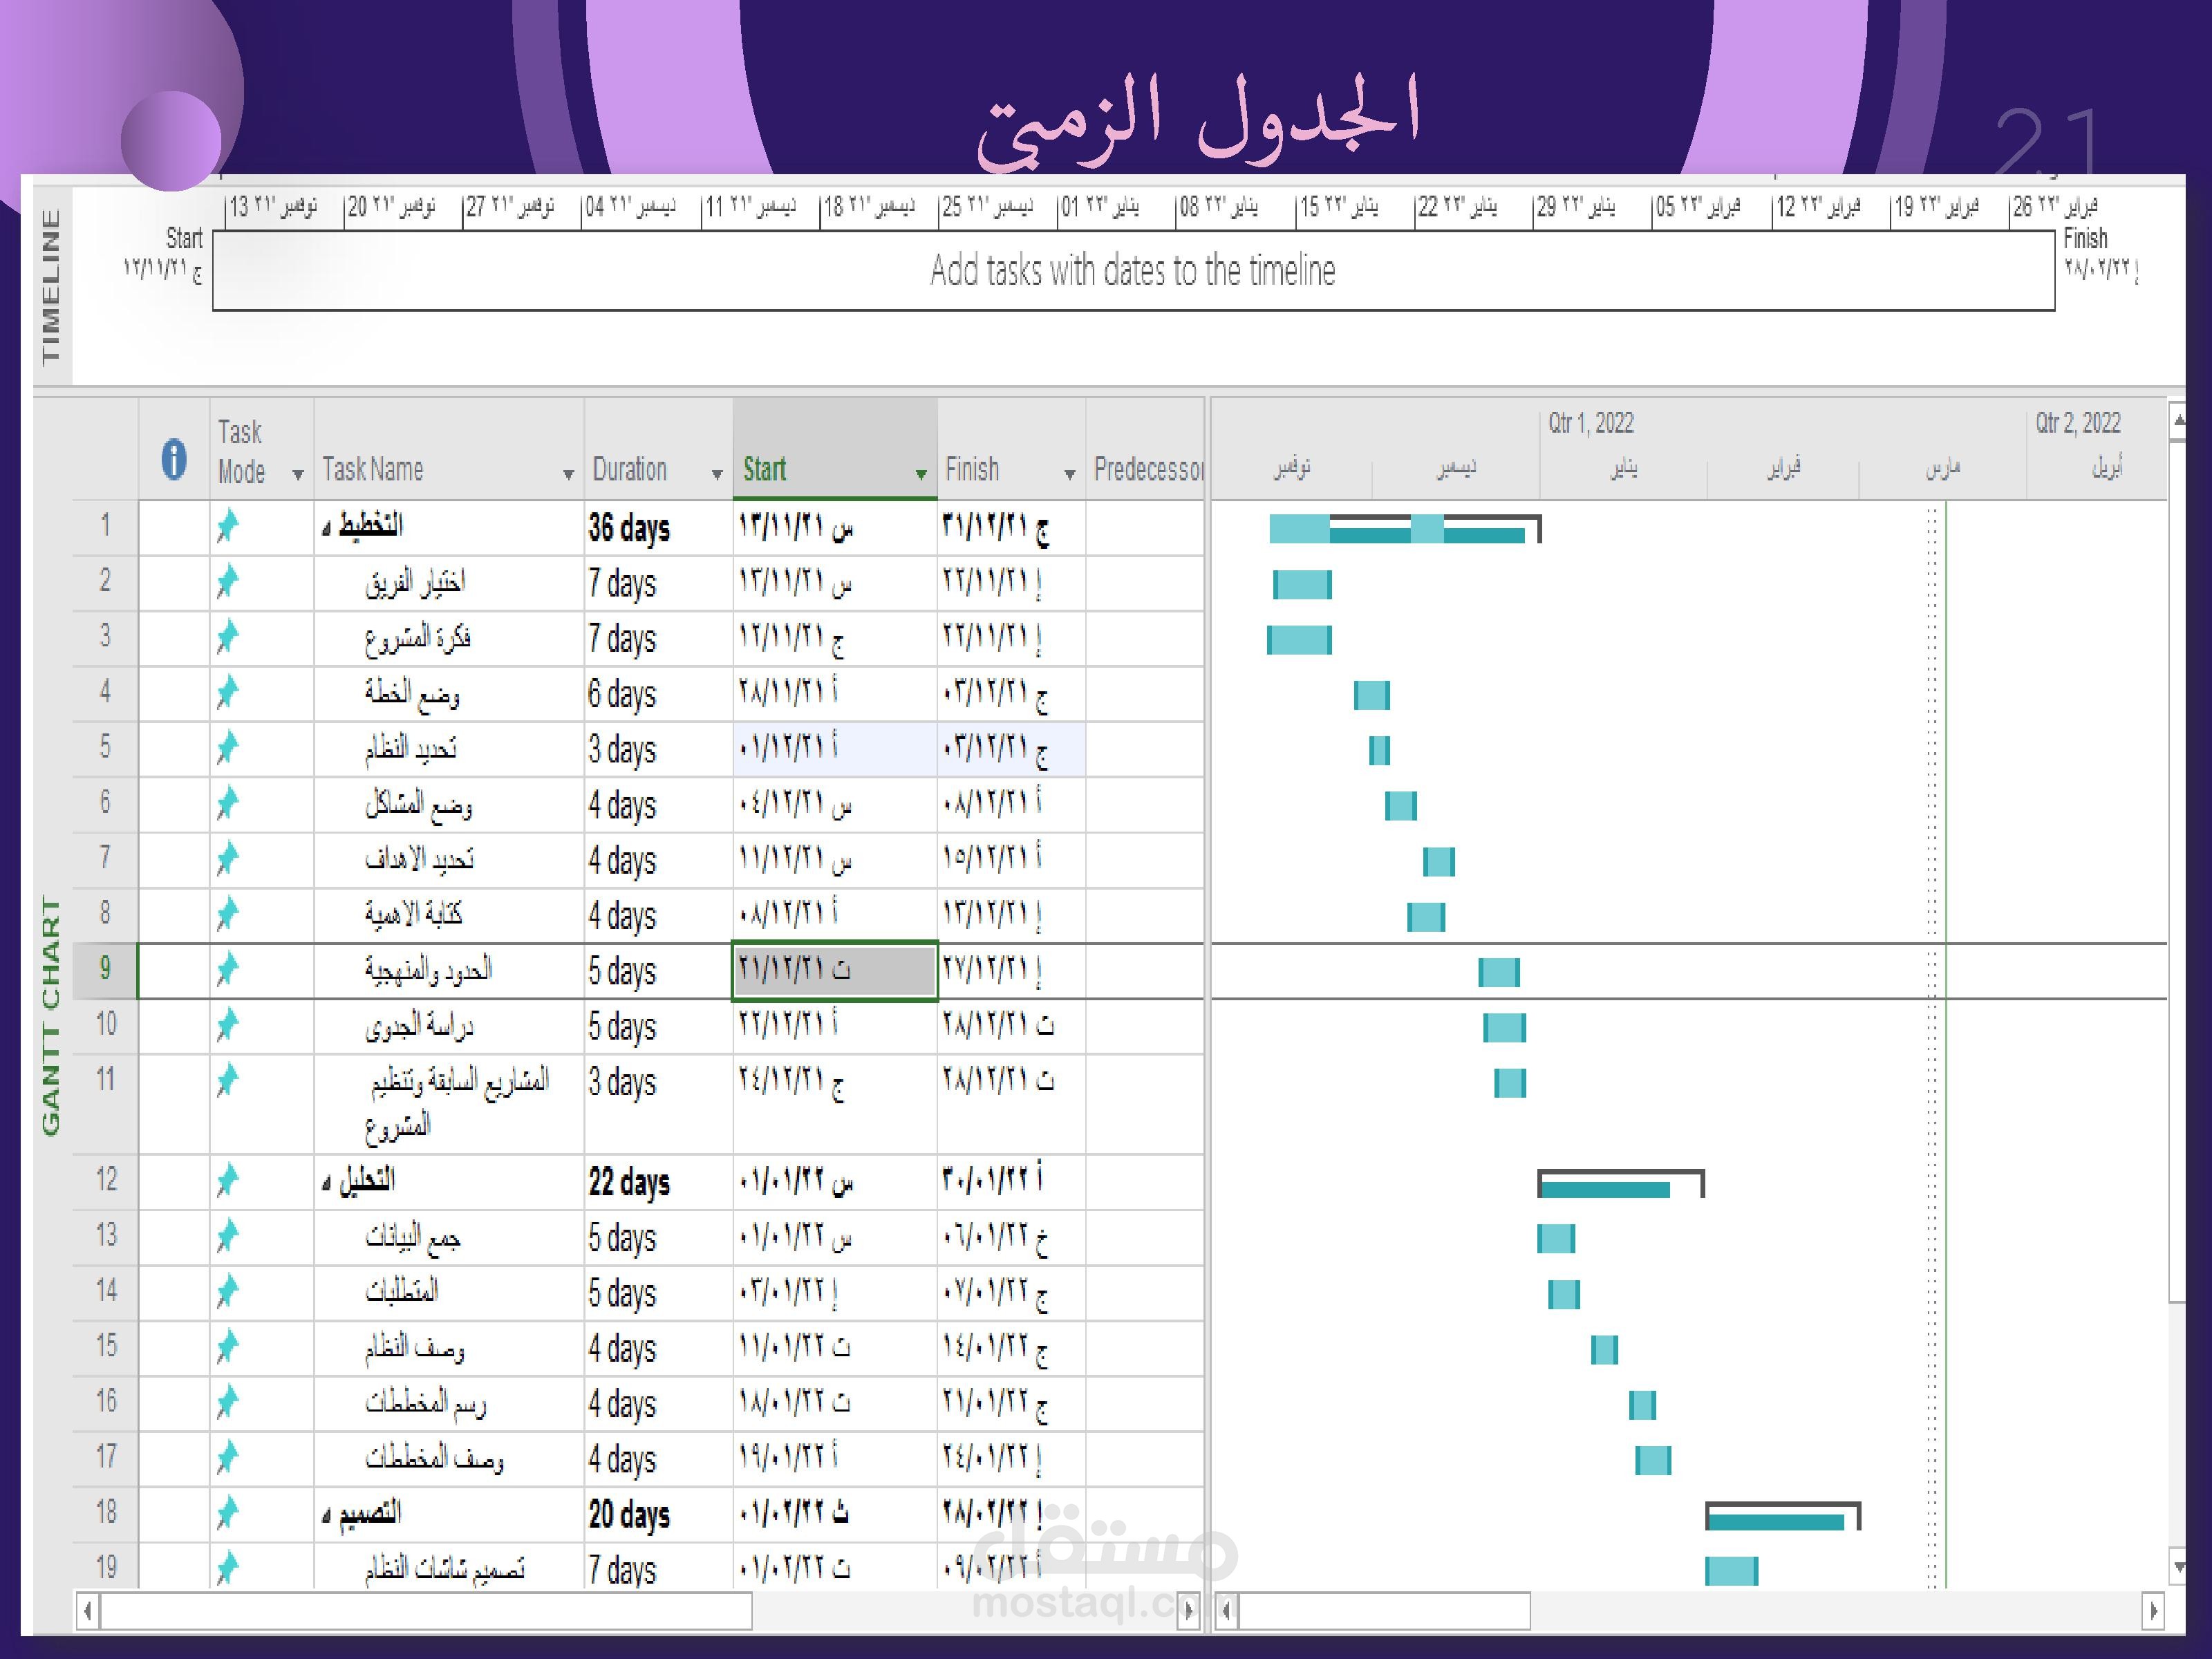
Task: Collapse the التصميم summary task in row 18
Action: click(327, 1517)
